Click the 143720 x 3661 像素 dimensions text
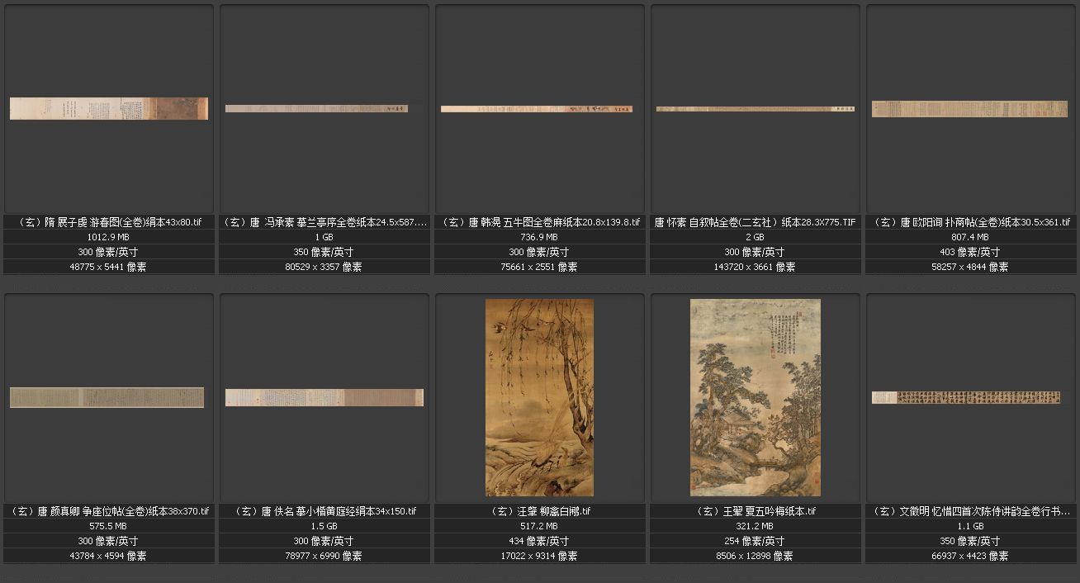The width and height of the screenshot is (1080, 583). click(x=755, y=267)
